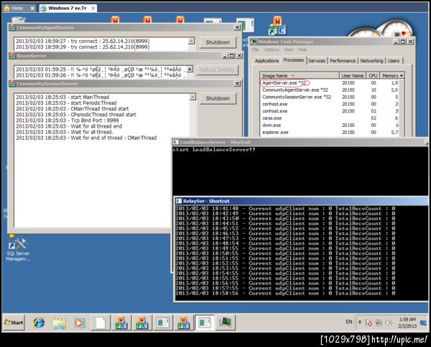The height and width of the screenshot is (347, 431).
Task: Shutdown the CommunitySessionServer
Action: tap(218, 98)
